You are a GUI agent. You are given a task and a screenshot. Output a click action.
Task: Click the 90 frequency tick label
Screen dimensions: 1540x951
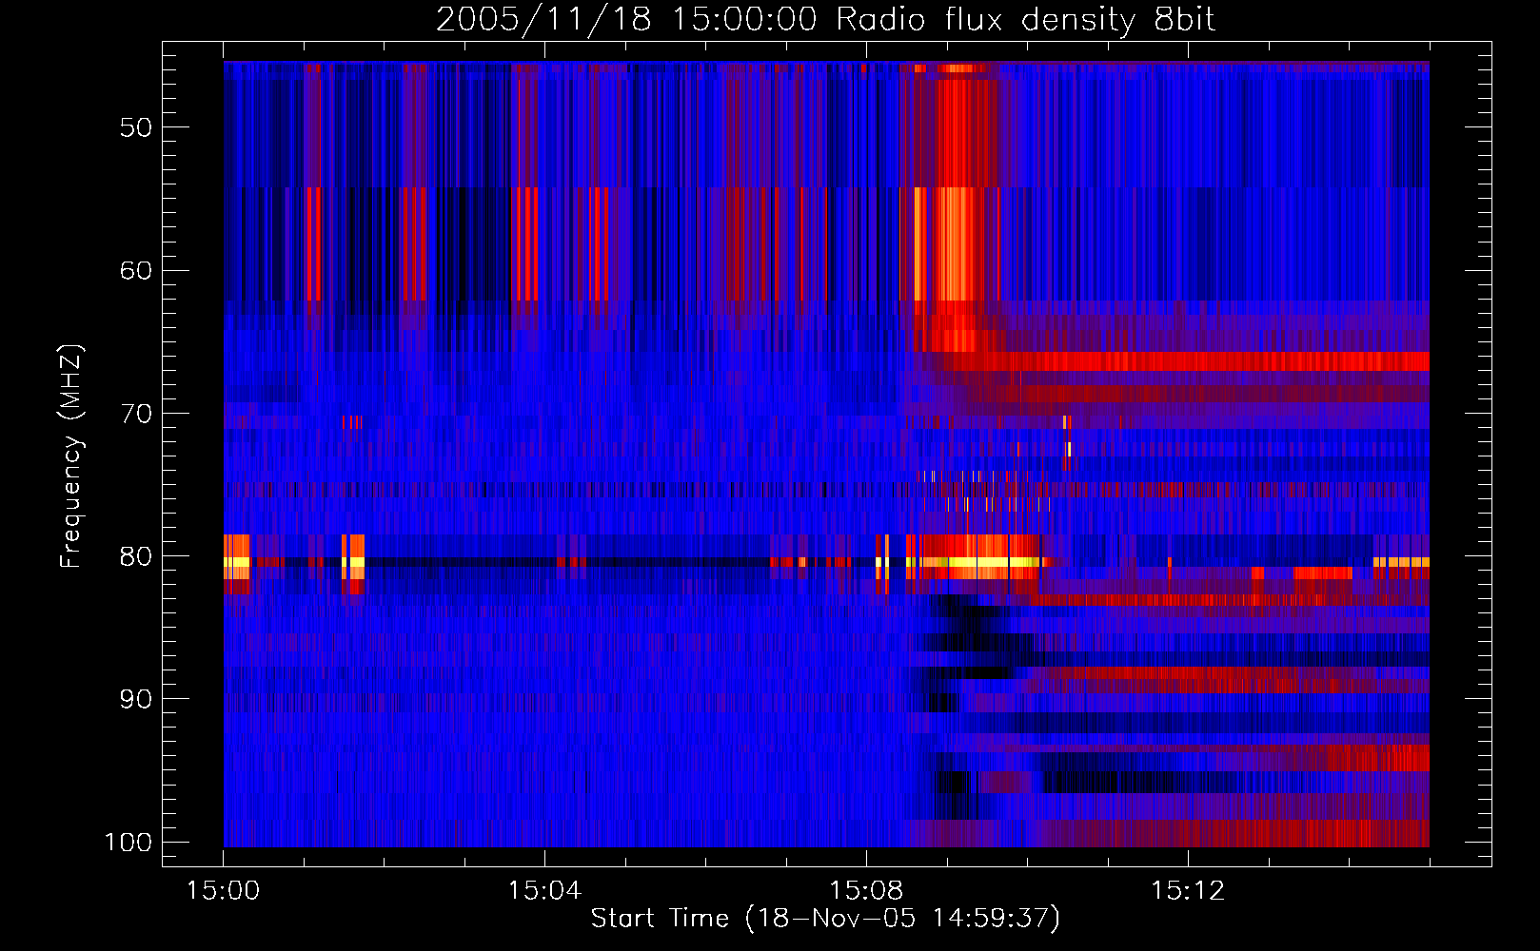pyautogui.click(x=136, y=699)
